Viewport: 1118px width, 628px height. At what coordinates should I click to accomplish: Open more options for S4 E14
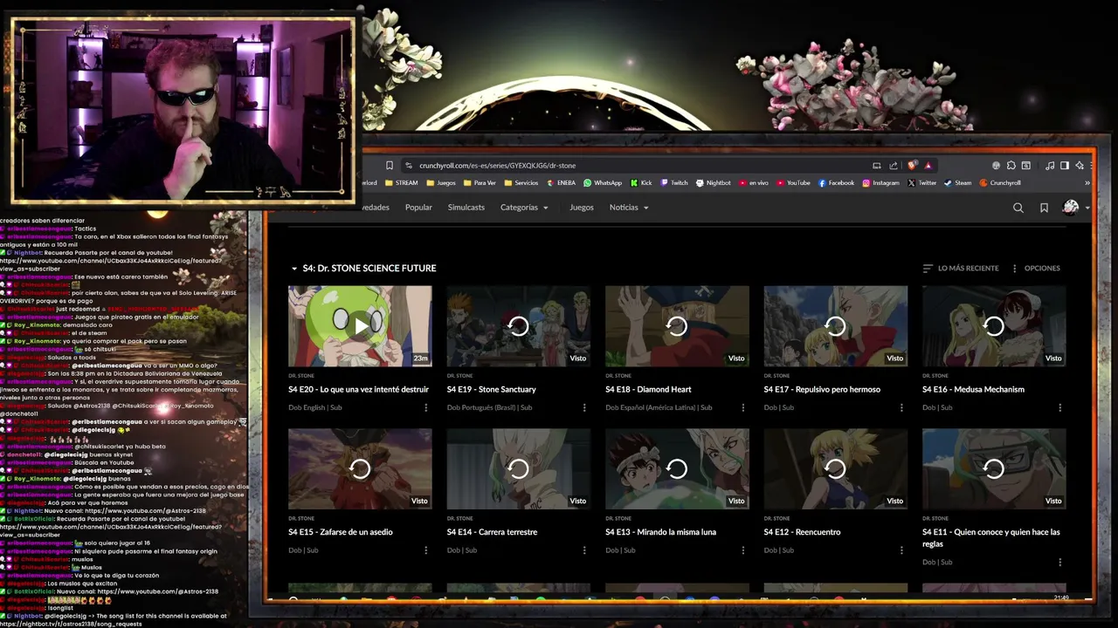tap(584, 550)
